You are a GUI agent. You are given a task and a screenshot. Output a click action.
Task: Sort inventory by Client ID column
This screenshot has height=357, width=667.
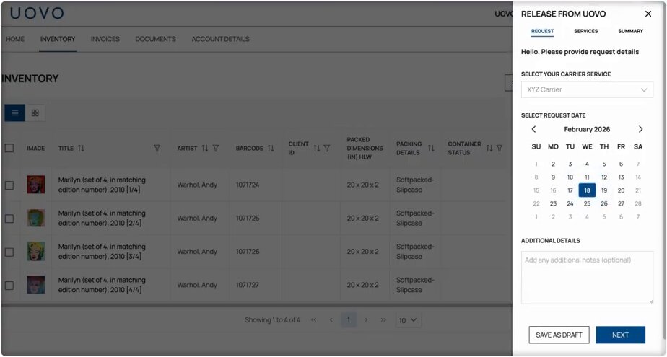[316, 149]
